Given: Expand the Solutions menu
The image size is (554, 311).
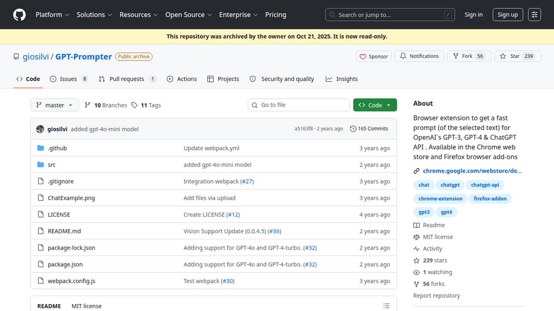Looking at the screenshot, I should pyautogui.click(x=94, y=15).
